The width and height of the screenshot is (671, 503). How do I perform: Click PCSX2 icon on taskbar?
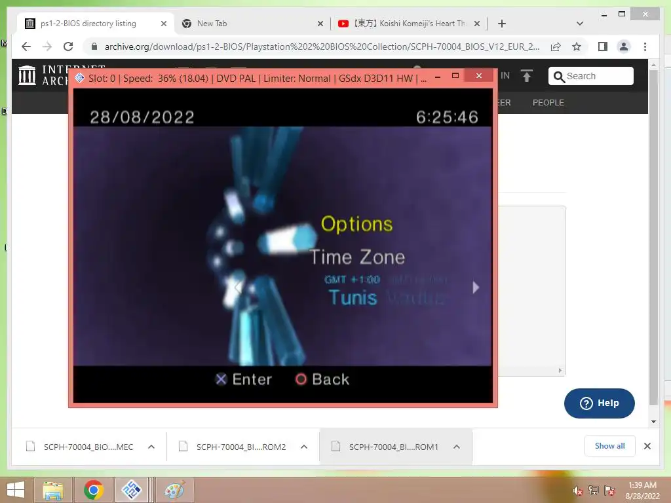tap(132, 490)
